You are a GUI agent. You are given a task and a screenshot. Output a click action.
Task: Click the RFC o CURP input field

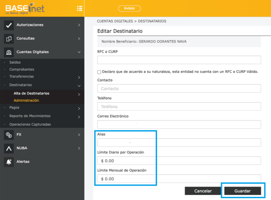(179, 60)
